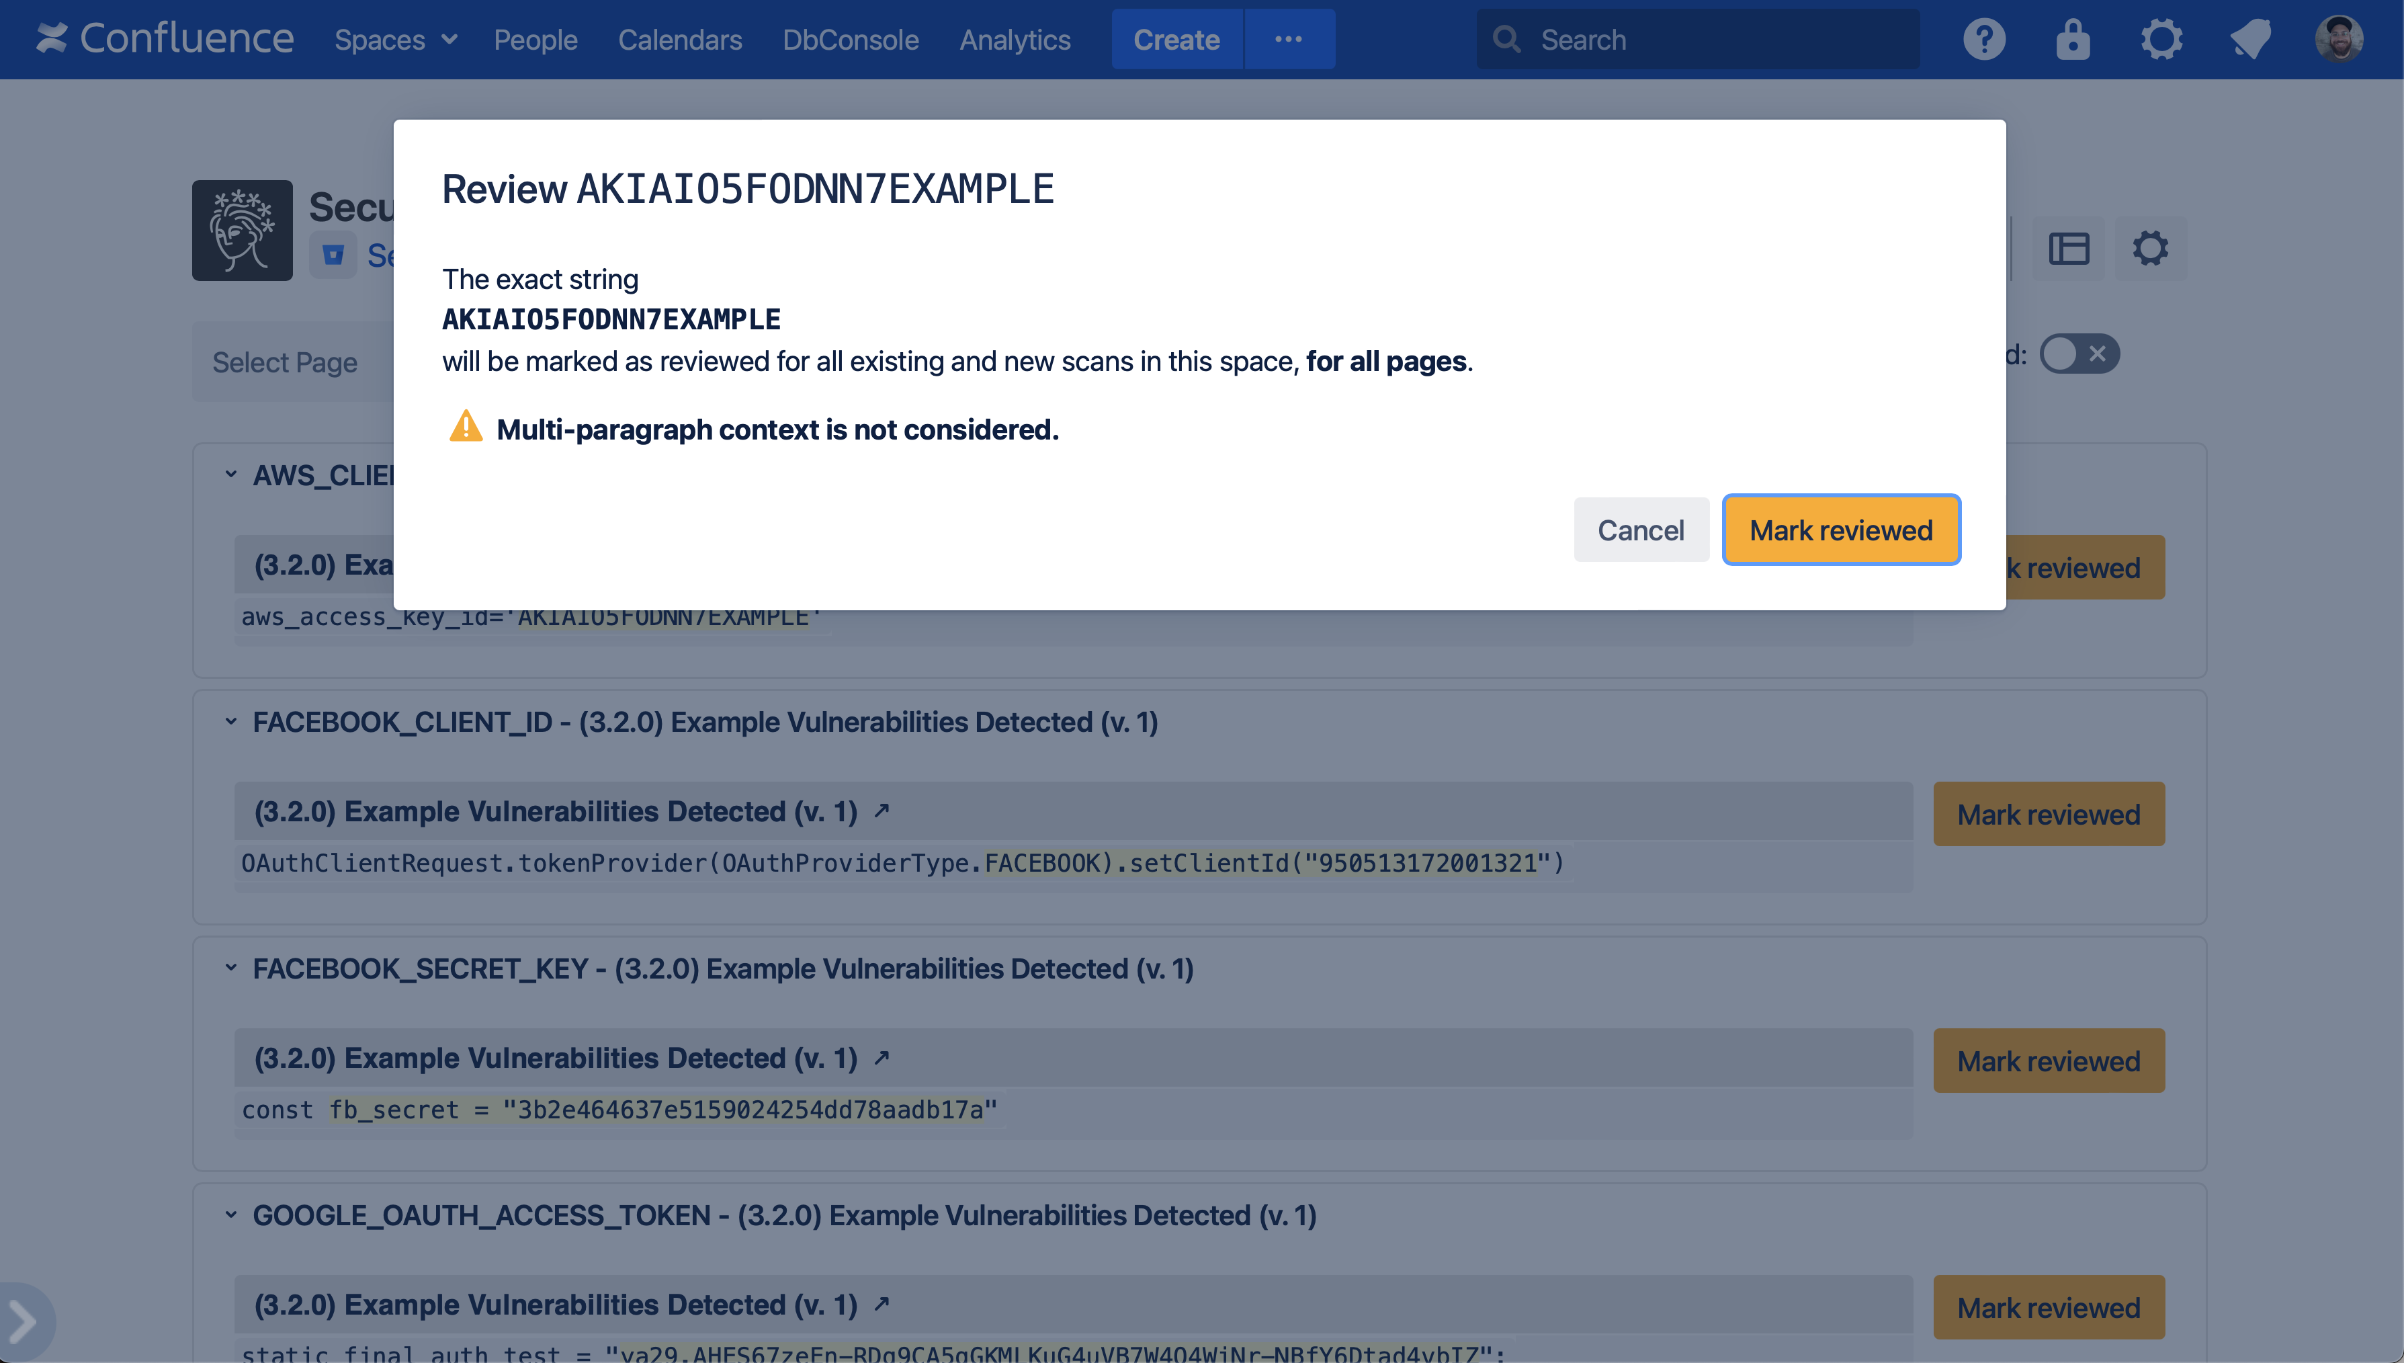This screenshot has height=1363, width=2404.
Task: Collapse the FACEBOOK_CLIENT_ID section
Action: 231,722
